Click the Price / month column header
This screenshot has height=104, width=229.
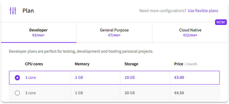[186, 64]
